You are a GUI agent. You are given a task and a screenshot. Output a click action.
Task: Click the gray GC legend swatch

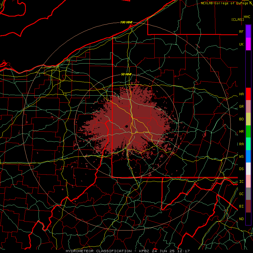click(248, 194)
